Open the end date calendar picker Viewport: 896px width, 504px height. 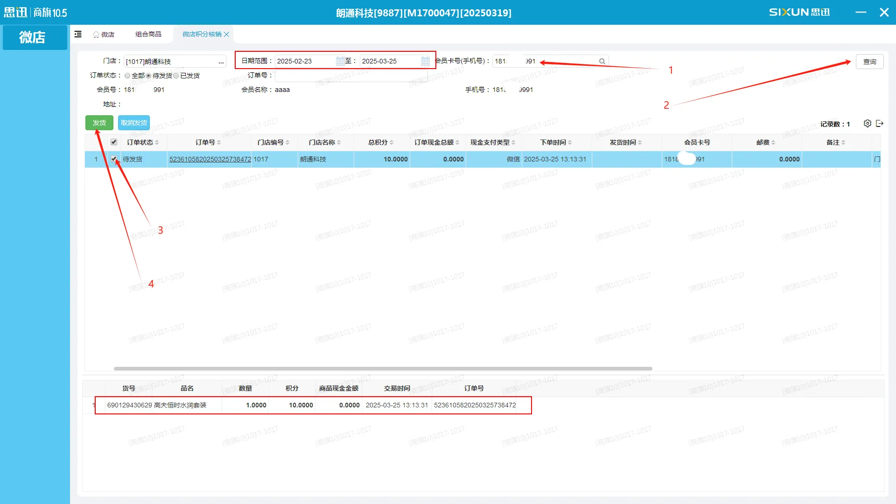tap(425, 61)
